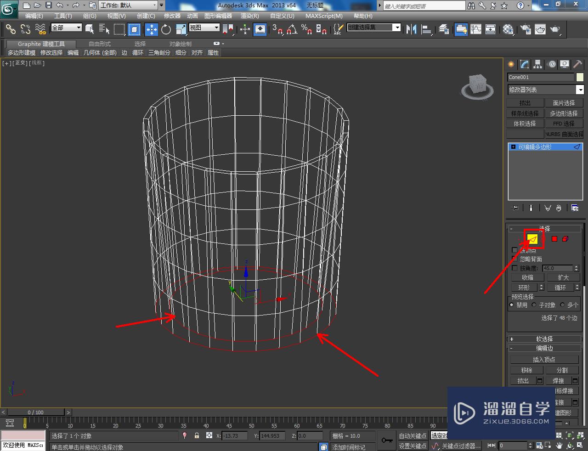Open the 全部 selection filter dropdown
This screenshot has height=451, width=588.
(66, 28)
